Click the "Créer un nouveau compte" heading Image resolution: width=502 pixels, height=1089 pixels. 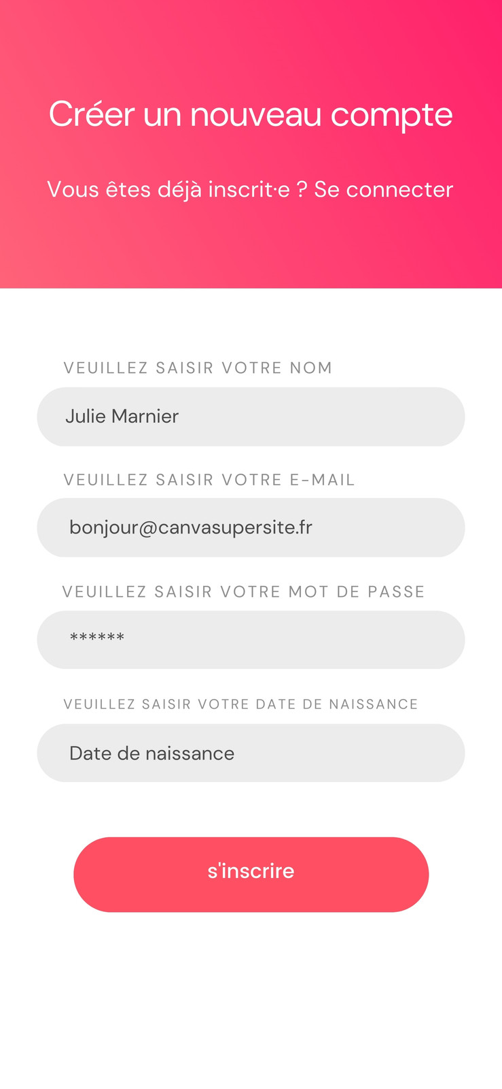(251, 114)
